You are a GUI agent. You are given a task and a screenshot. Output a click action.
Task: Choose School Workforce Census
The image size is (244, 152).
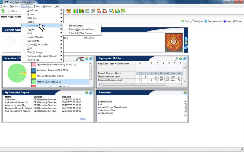(82, 29)
